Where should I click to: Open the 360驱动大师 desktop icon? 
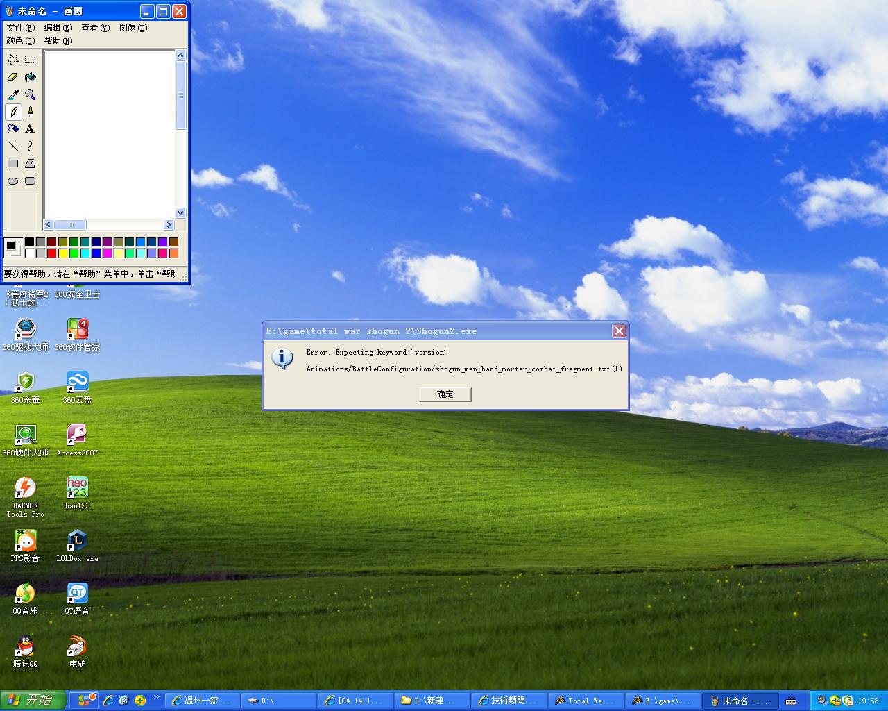coord(26,335)
